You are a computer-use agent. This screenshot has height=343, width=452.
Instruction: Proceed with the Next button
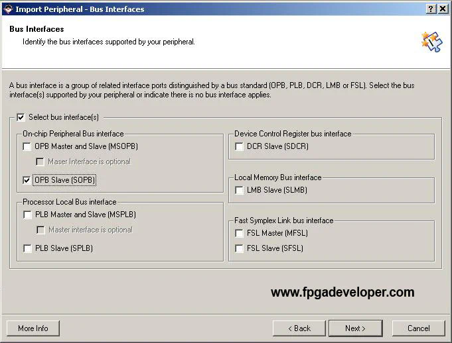[355, 328]
